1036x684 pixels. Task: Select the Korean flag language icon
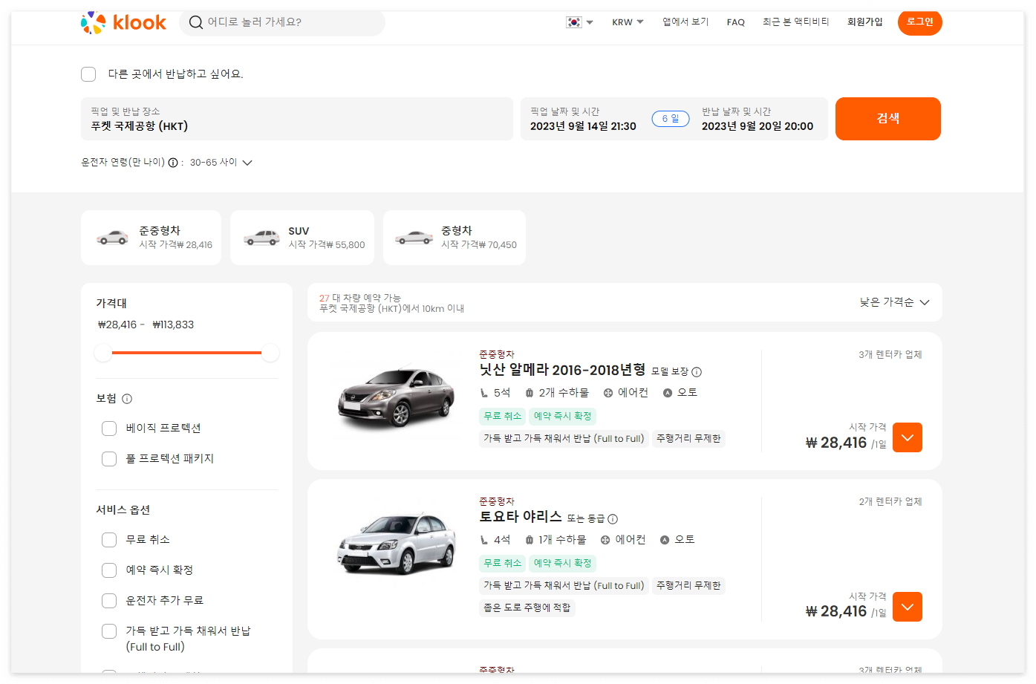(574, 22)
